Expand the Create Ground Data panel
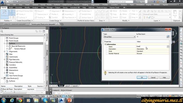 click(25, 21)
